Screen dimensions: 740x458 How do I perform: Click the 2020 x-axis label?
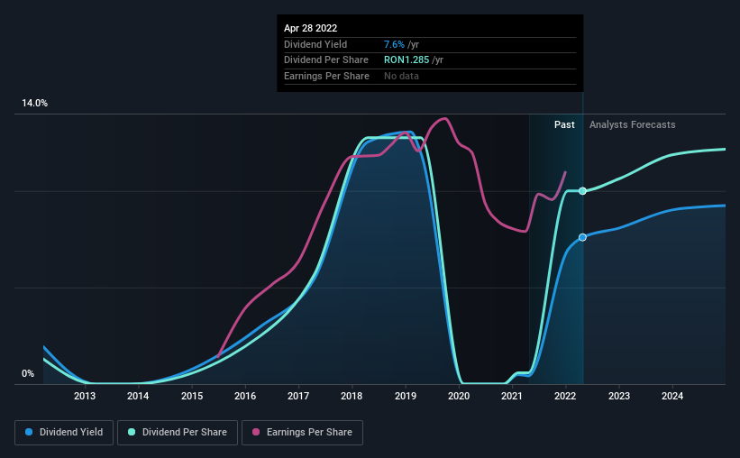[x=459, y=396]
